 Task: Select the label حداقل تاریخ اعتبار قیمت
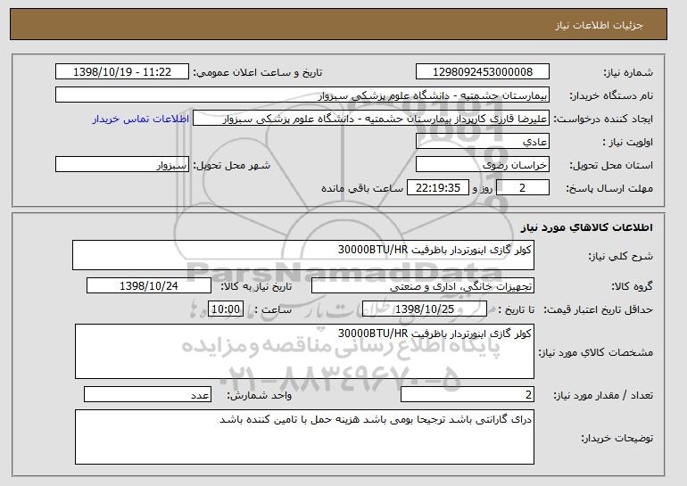[599, 309]
